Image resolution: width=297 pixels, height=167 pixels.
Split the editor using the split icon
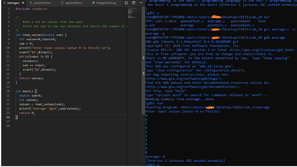133,3
